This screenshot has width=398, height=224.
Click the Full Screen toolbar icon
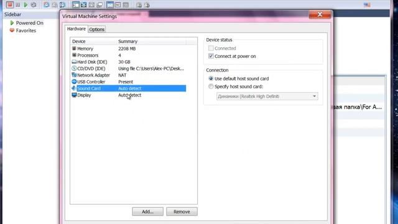[x=84, y=4]
